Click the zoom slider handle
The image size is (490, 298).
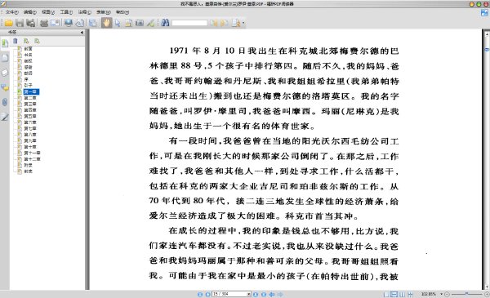coord(466,294)
